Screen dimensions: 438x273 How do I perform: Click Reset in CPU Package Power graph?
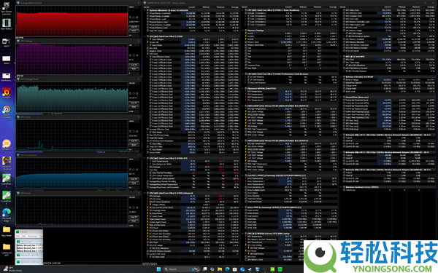tap(134, 107)
